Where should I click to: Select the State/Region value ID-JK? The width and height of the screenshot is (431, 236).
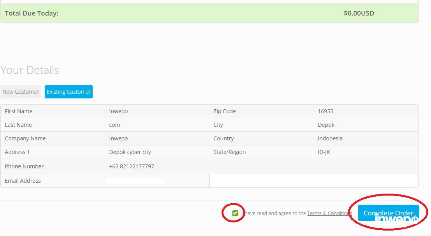(x=324, y=152)
